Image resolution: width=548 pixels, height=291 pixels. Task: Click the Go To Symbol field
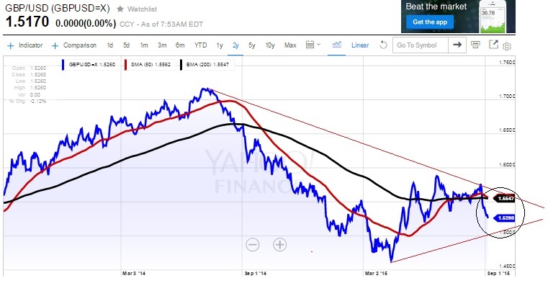click(x=418, y=45)
